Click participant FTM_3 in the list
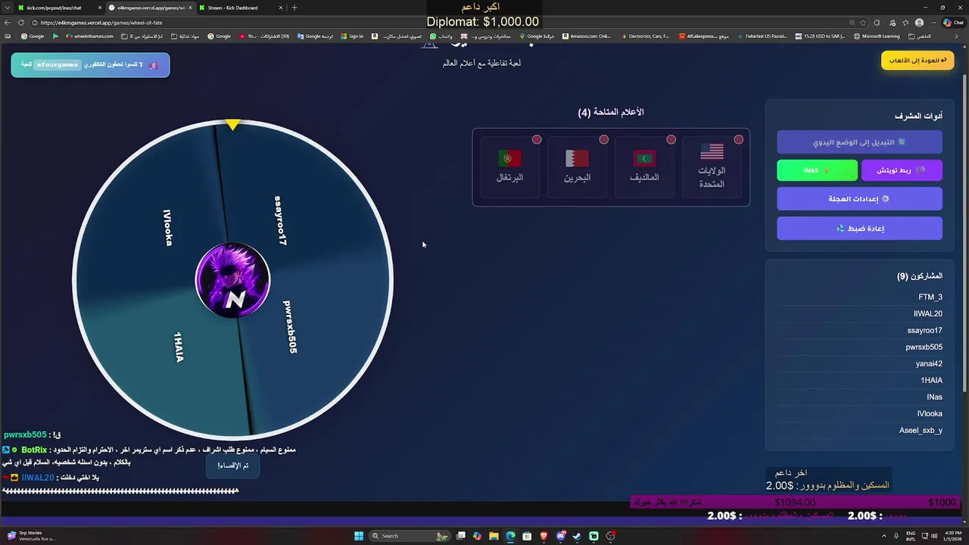Image resolution: width=969 pixels, height=545 pixels. pos(860,297)
